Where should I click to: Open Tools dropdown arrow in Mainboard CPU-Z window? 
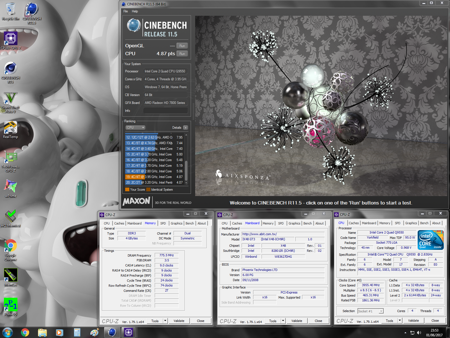pos(283,321)
